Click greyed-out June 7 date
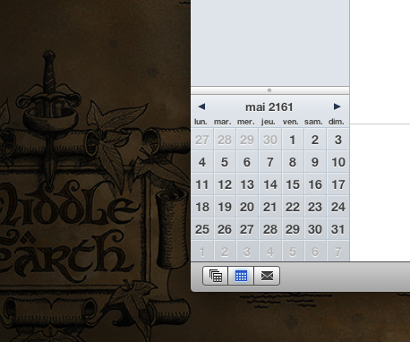This screenshot has width=410, height=342. (338, 252)
